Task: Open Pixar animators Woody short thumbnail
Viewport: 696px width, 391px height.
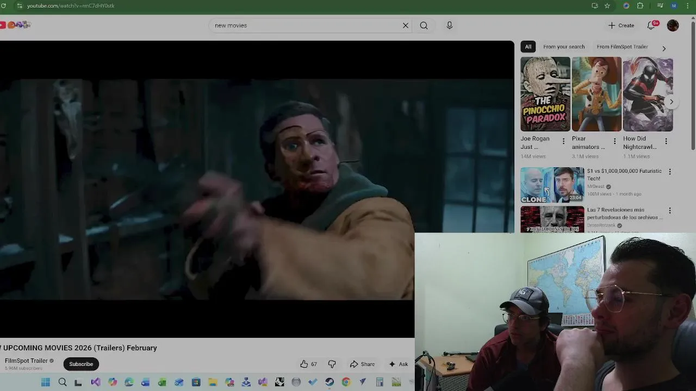Action: 596,94
